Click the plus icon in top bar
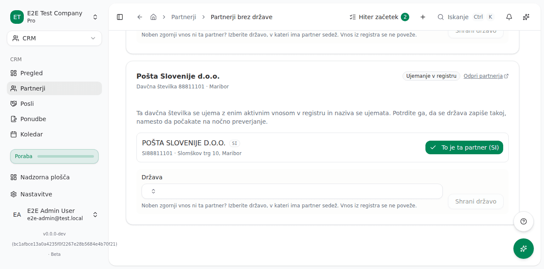 click(423, 17)
